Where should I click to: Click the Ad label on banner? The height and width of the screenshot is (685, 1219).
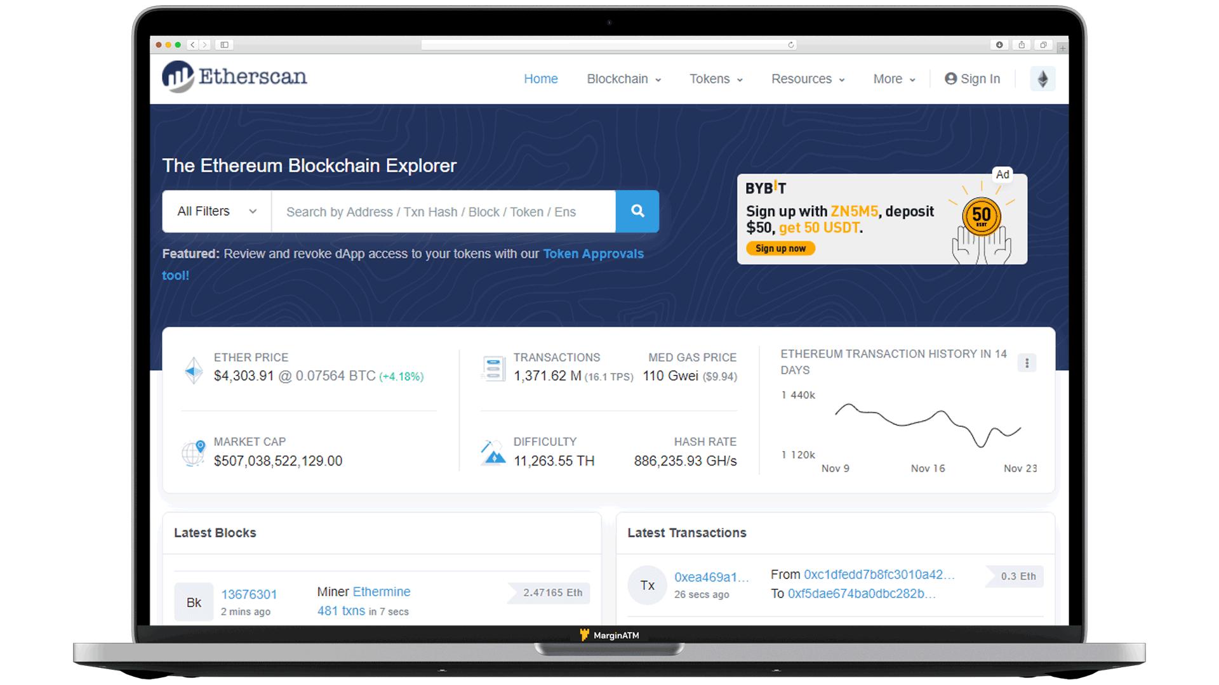(1002, 174)
